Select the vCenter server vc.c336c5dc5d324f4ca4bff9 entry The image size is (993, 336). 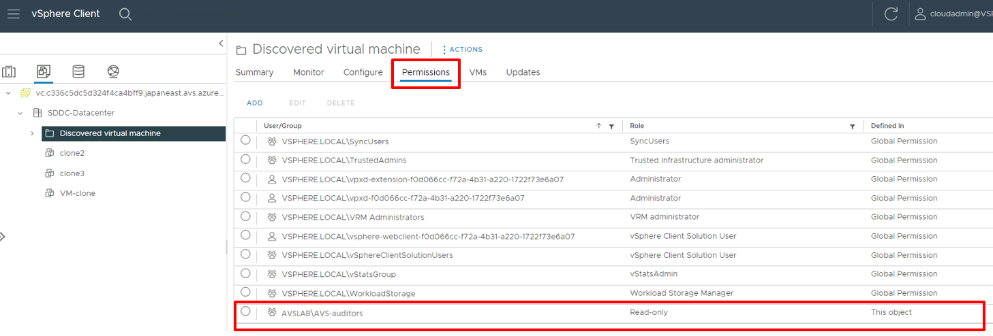click(x=129, y=93)
